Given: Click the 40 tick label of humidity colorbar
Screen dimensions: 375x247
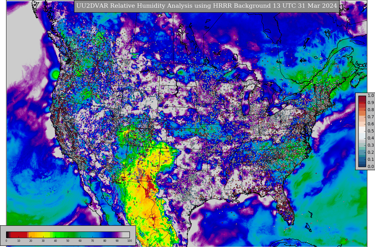Looking at the screenshot, I should 56,241.
